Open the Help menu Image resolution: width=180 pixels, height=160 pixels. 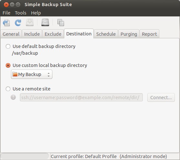tap(36, 13)
